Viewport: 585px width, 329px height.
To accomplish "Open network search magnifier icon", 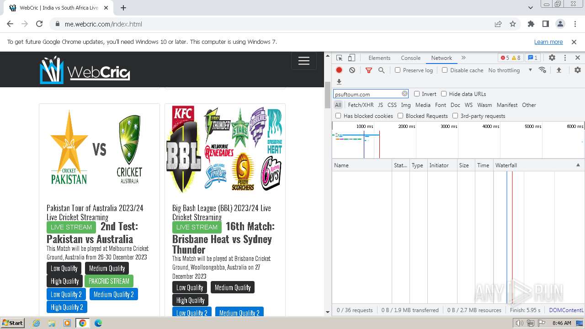I will 381,70.
